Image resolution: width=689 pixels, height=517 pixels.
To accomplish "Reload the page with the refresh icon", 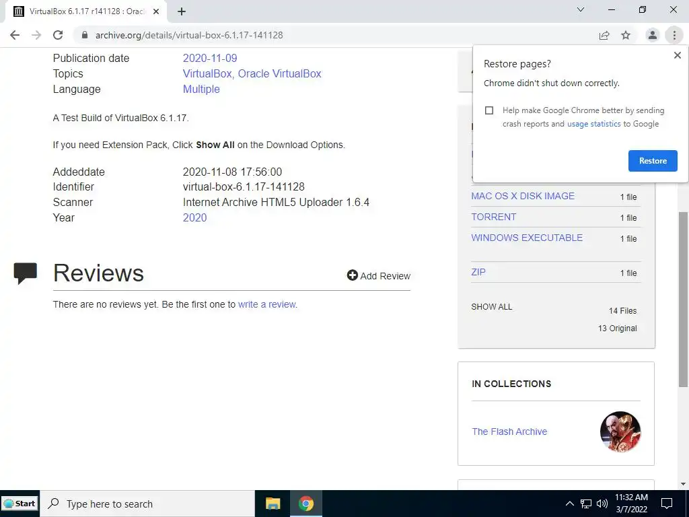I will pos(58,35).
